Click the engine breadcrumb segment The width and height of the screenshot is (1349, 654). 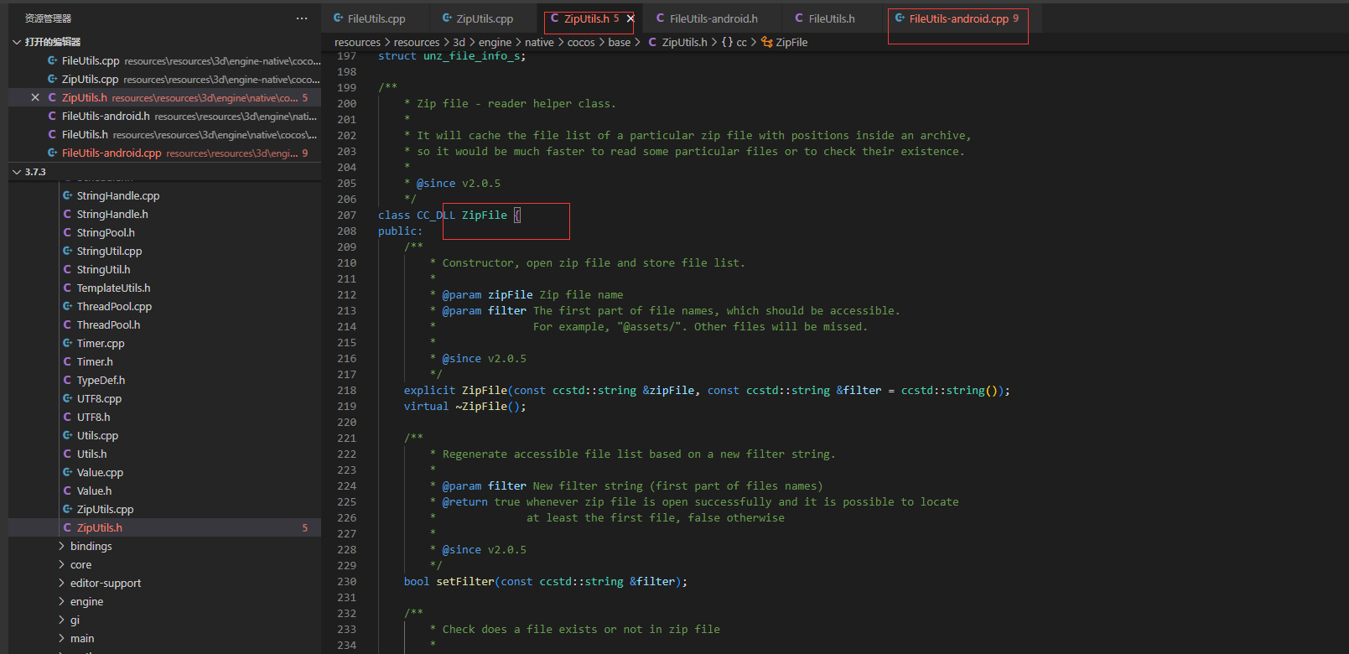[x=495, y=43]
